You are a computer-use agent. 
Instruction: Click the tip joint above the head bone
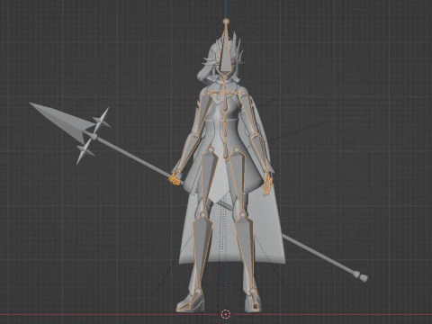point(226,21)
